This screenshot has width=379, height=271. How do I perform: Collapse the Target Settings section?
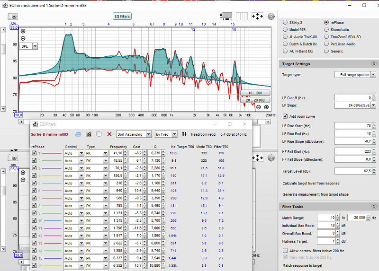374,64
